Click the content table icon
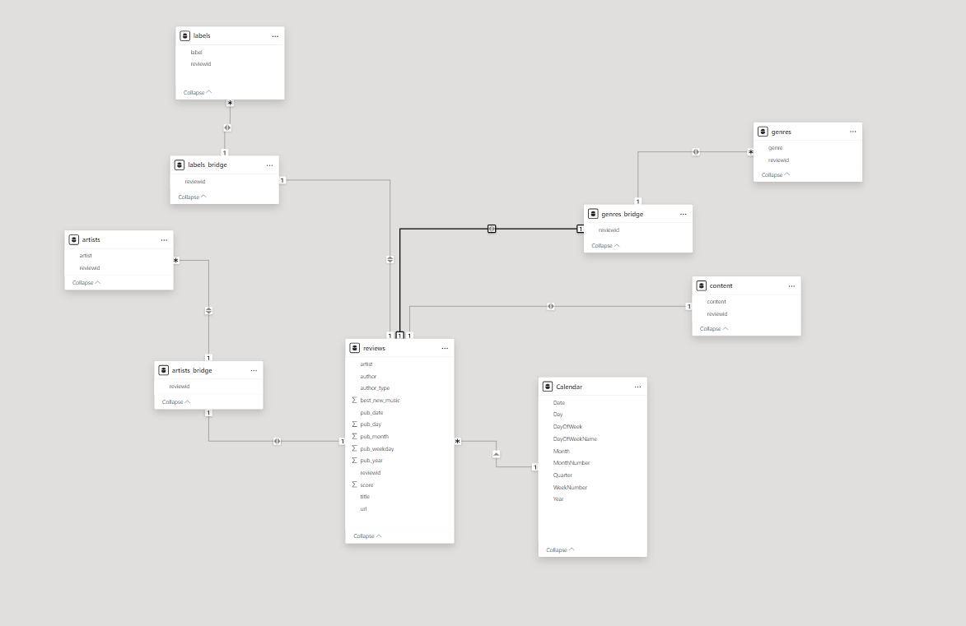Screen dimensions: 966x626 pos(701,285)
